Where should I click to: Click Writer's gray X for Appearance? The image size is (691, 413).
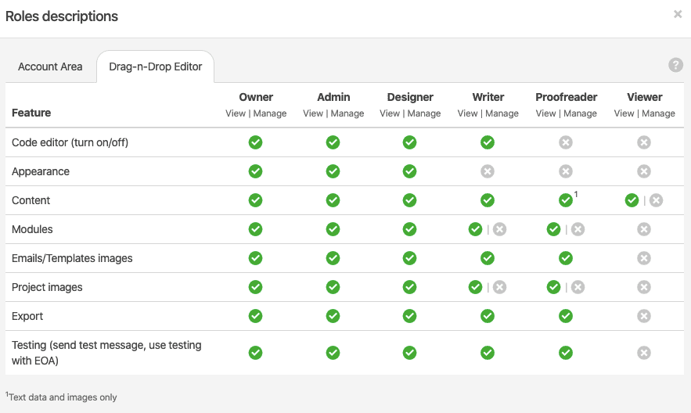pyautogui.click(x=488, y=171)
